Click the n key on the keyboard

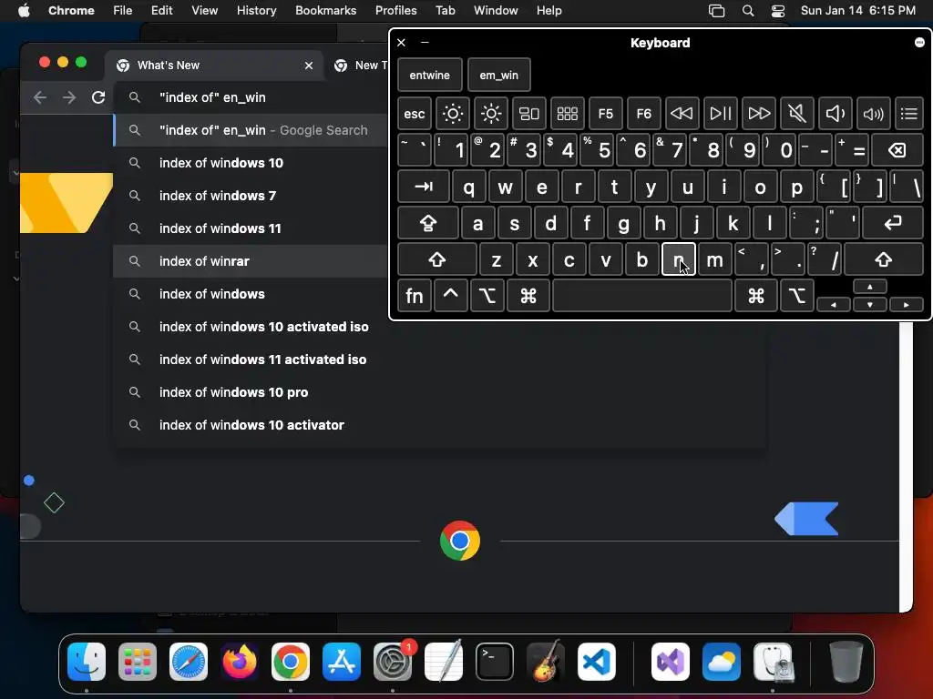point(678,259)
